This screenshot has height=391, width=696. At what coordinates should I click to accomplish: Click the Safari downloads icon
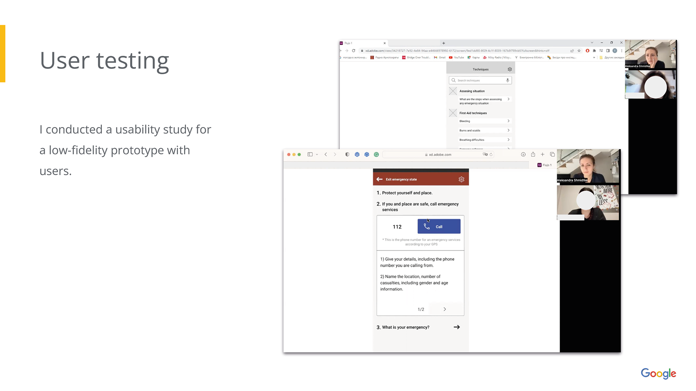click(x=523, y=155)
